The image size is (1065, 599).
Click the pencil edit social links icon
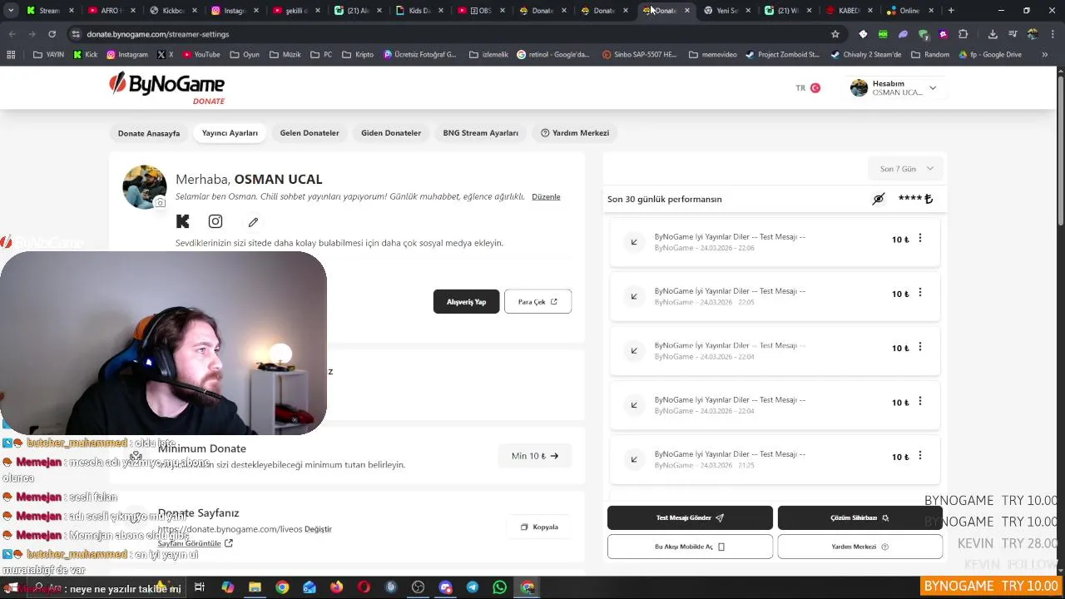point(253,222)
